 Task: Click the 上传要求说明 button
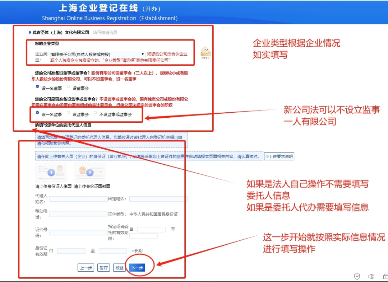(x=279, y=156)
